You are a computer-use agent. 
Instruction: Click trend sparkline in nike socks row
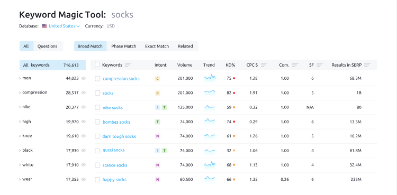[210, 107]
